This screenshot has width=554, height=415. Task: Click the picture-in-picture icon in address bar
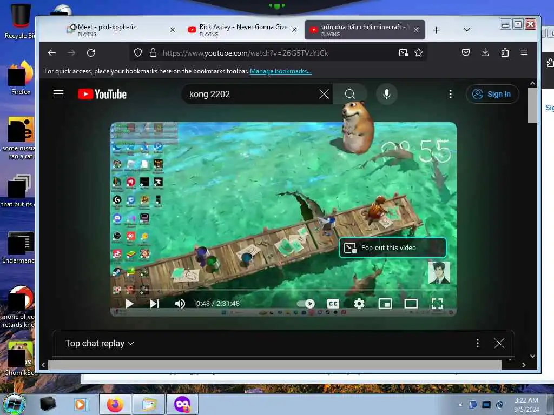(403, 53)
